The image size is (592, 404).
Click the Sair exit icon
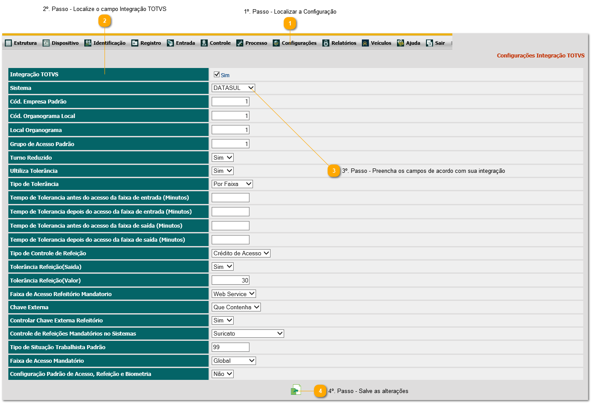(430, 43)
